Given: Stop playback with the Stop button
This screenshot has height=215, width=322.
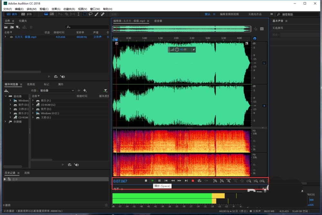Looking at the screenshot, I should pos(146,181).
